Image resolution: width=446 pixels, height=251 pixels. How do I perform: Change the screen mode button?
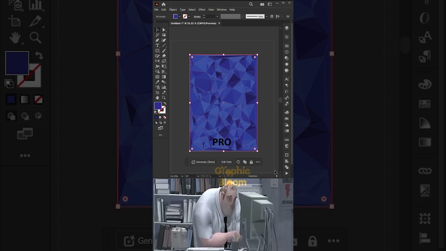click(x=160, y=128)
